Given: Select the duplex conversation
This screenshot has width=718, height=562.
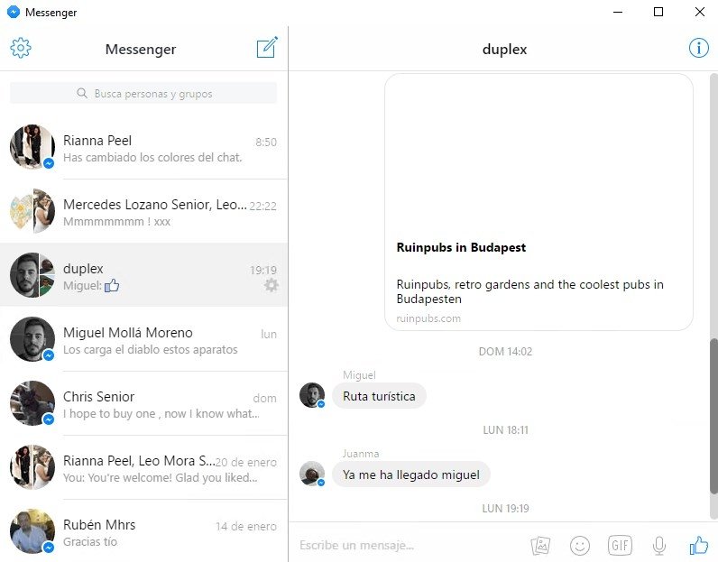Looking at the screenshot, I should click(x=143, y=275).
